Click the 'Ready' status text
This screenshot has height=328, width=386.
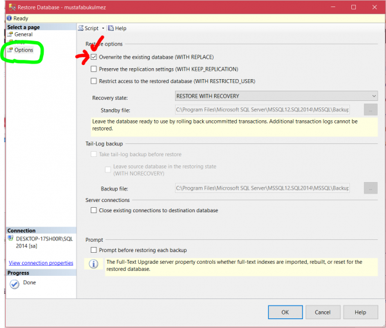tap(21, 19)
